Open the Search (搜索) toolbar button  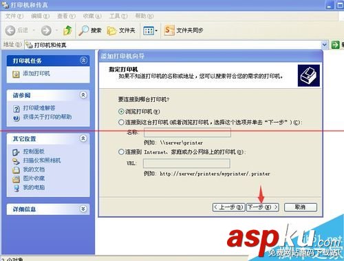tap(90, 30)
